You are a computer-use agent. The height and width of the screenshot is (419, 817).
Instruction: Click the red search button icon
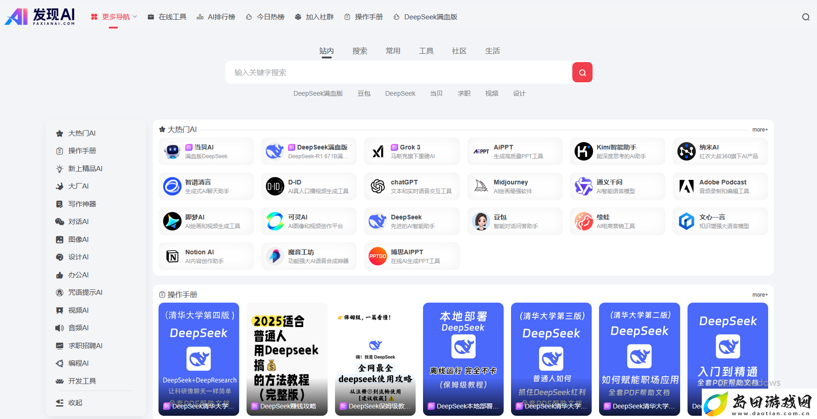click(582, 72)
